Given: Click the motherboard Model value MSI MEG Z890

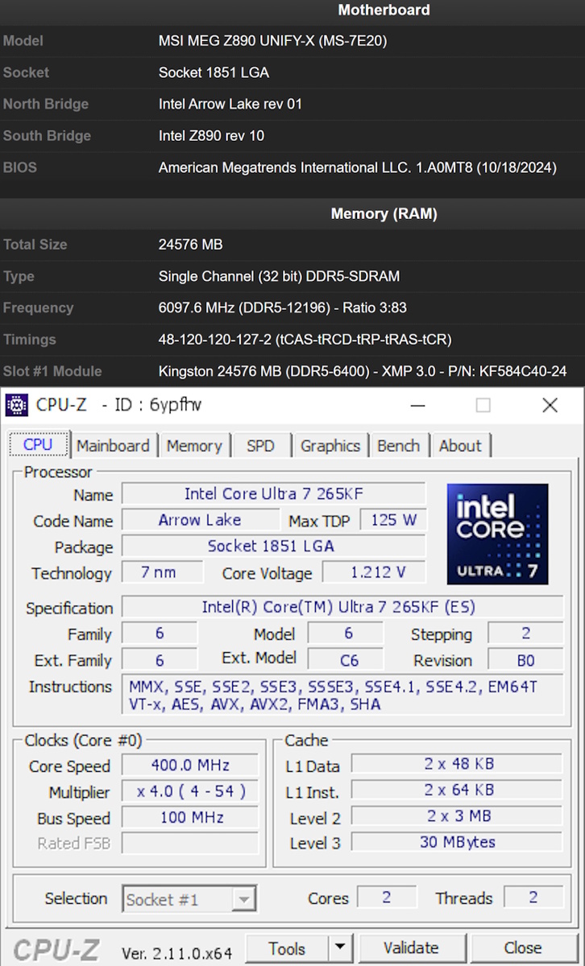Looking at the screenshot, I should [272, 40].
